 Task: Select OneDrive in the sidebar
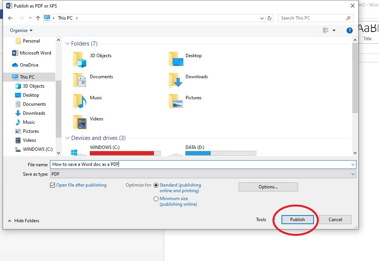pos(30,65)
